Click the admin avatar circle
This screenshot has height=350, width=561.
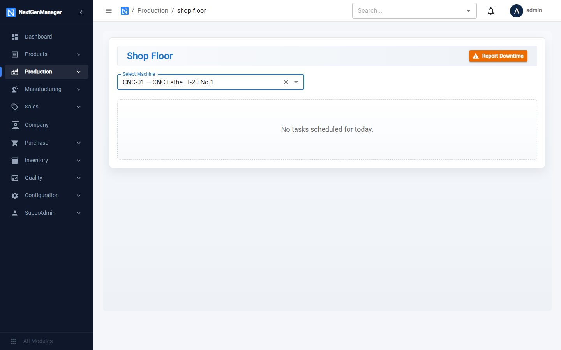[517, 11]
